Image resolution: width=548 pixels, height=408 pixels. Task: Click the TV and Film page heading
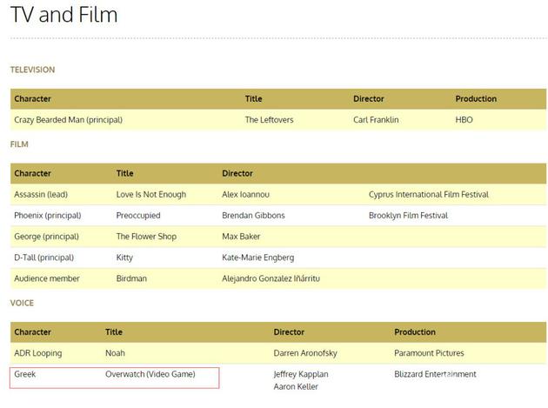coord(64,15)
